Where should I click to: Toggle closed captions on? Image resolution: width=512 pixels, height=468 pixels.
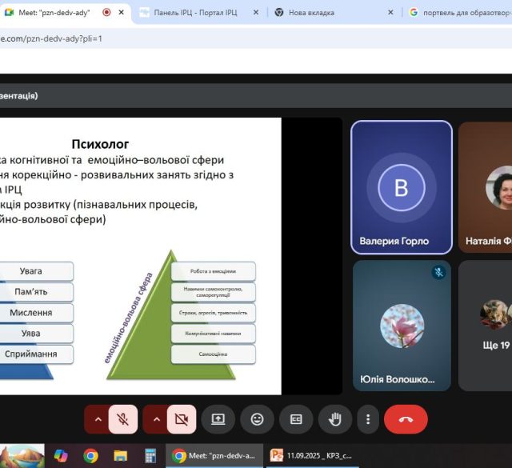(x=296, y=418)
